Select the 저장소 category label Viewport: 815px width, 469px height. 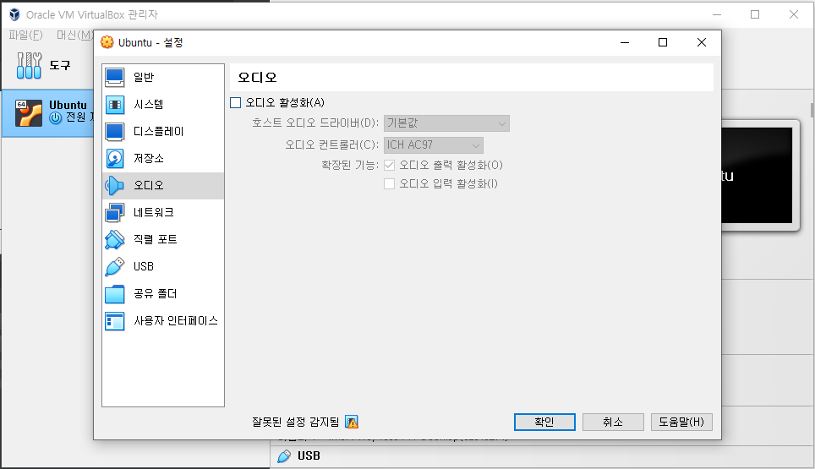click(x=149, y=158)
